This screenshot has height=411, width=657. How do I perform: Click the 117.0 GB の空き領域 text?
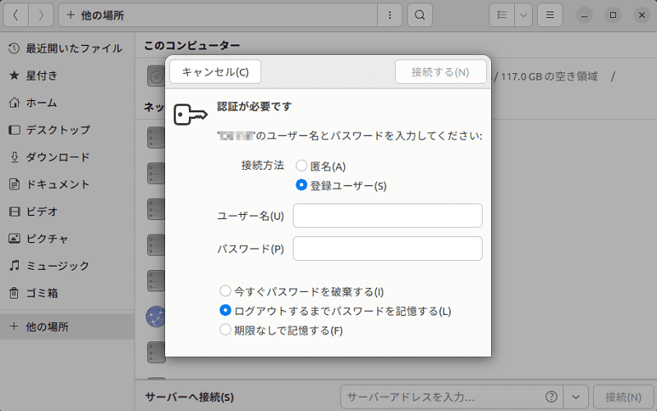[x=549, y=76]
